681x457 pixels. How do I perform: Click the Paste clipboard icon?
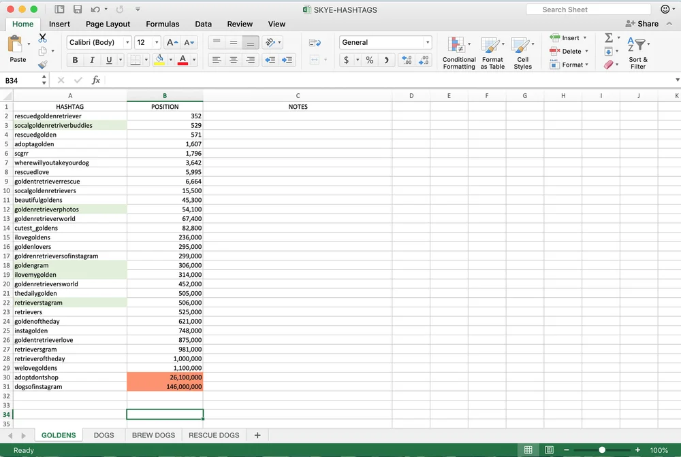[x=15, y=44]
